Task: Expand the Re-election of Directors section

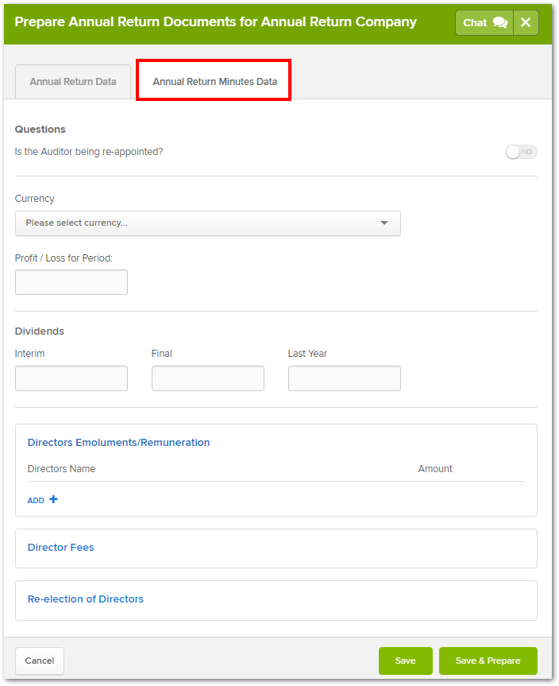Action: pyautogui.click(x=86, y=599)
